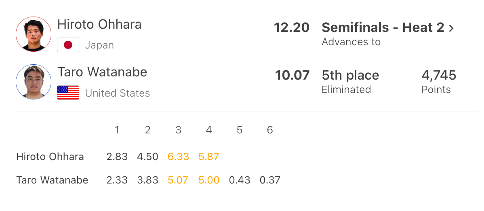Viewport: 484px width, 211px height.
Task: Open Hiroto Ohhara's athlete name link
Action: [99, 24]
